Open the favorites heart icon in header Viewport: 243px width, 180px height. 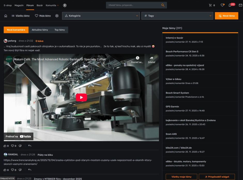(x=222, y=5)
